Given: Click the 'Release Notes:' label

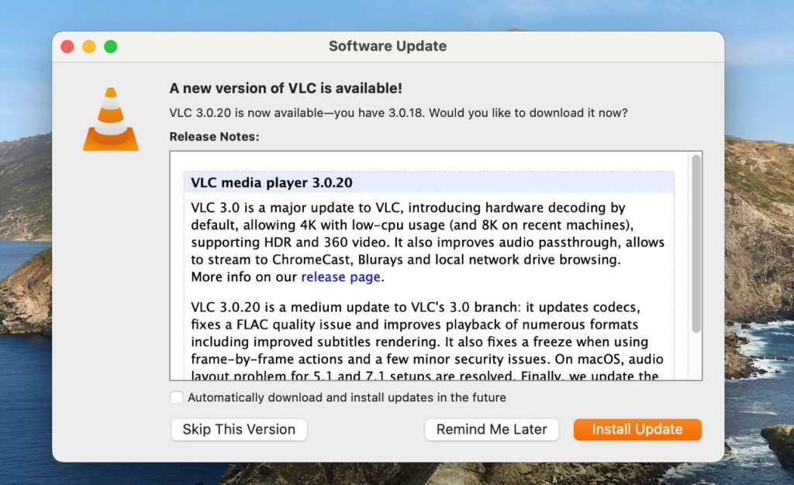Looking at the screenshot, I should 214,136.
